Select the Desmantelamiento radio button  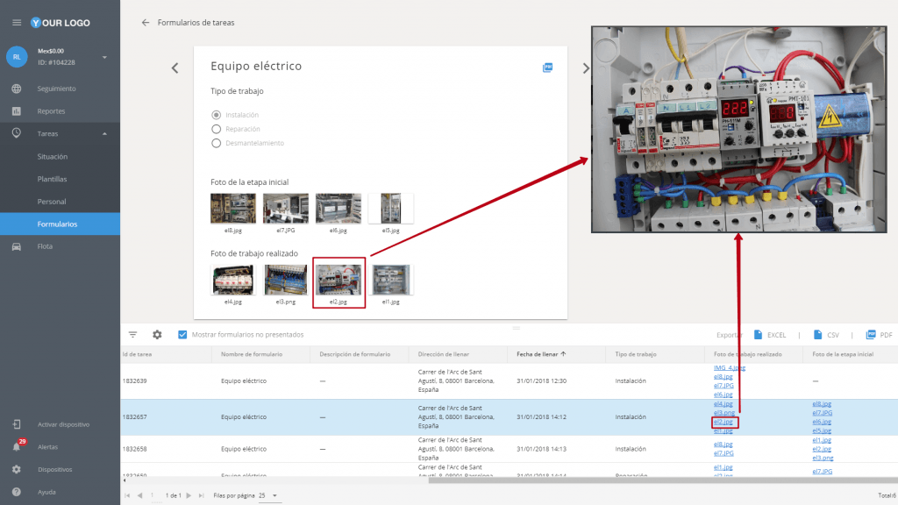pyautogui.click(x=216, y=143)
